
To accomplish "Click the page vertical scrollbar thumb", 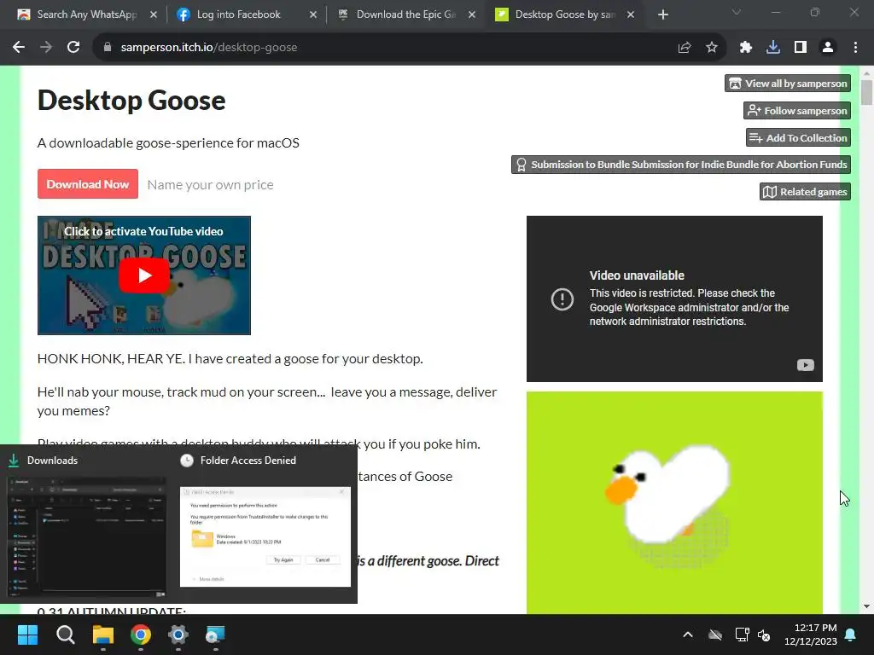I will 866,92.
